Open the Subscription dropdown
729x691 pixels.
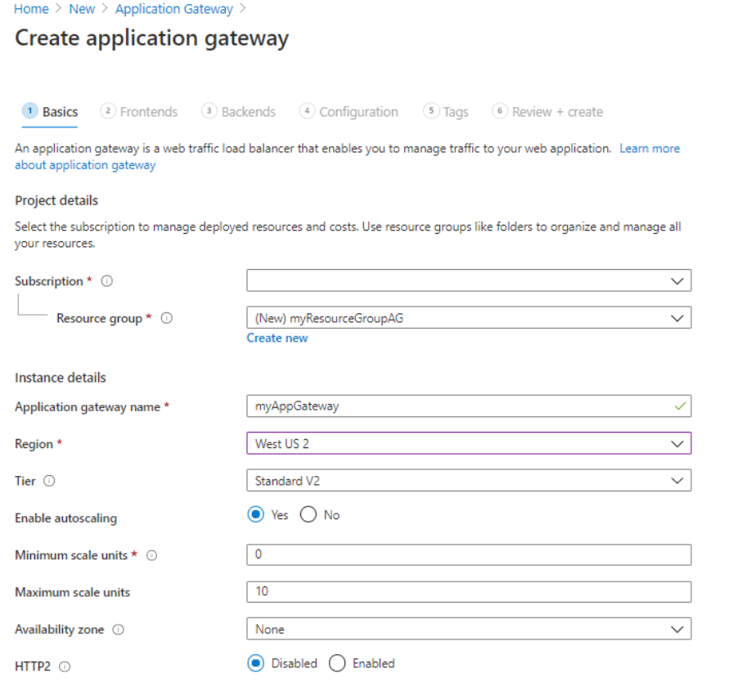[x=469, y=280]
